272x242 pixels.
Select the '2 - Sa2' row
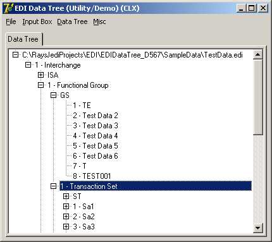point(83,217)
